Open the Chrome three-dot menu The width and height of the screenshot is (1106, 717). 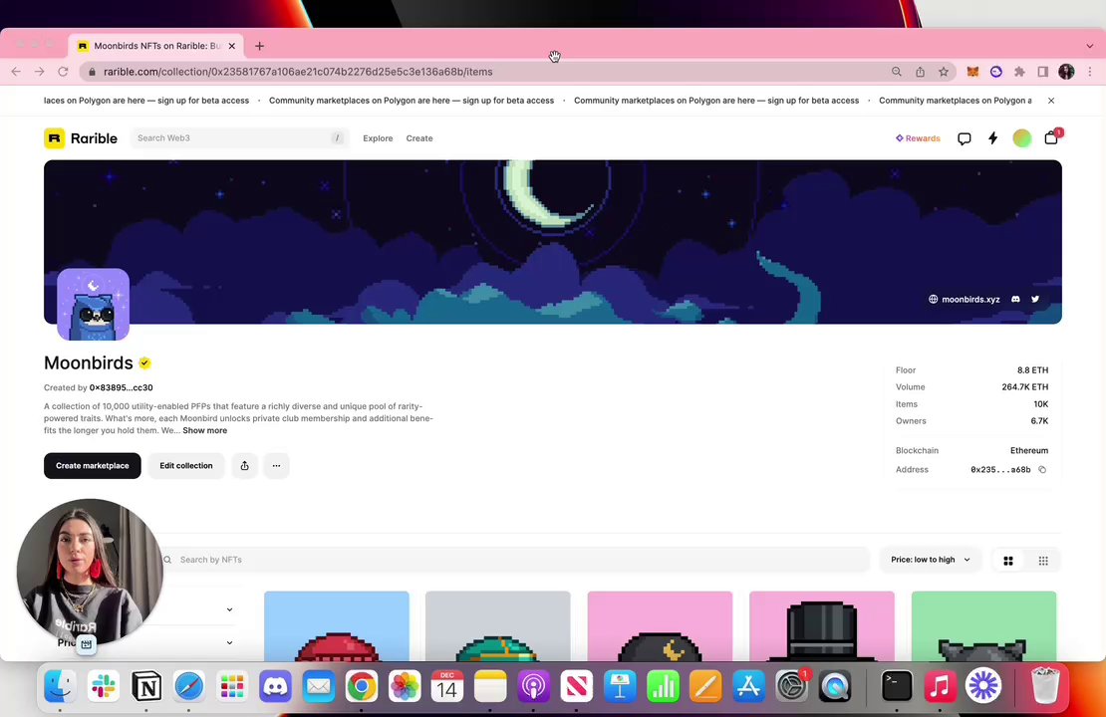coord(1090,72)
